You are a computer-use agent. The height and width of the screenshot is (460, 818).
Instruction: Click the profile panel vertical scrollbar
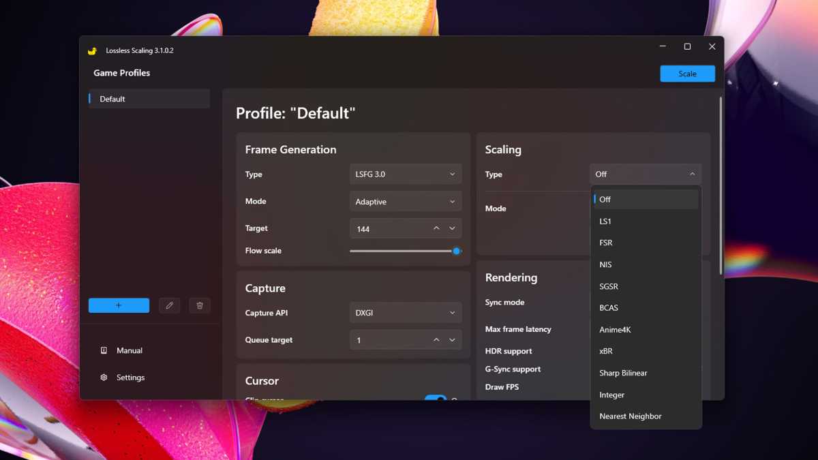[721, 185]
